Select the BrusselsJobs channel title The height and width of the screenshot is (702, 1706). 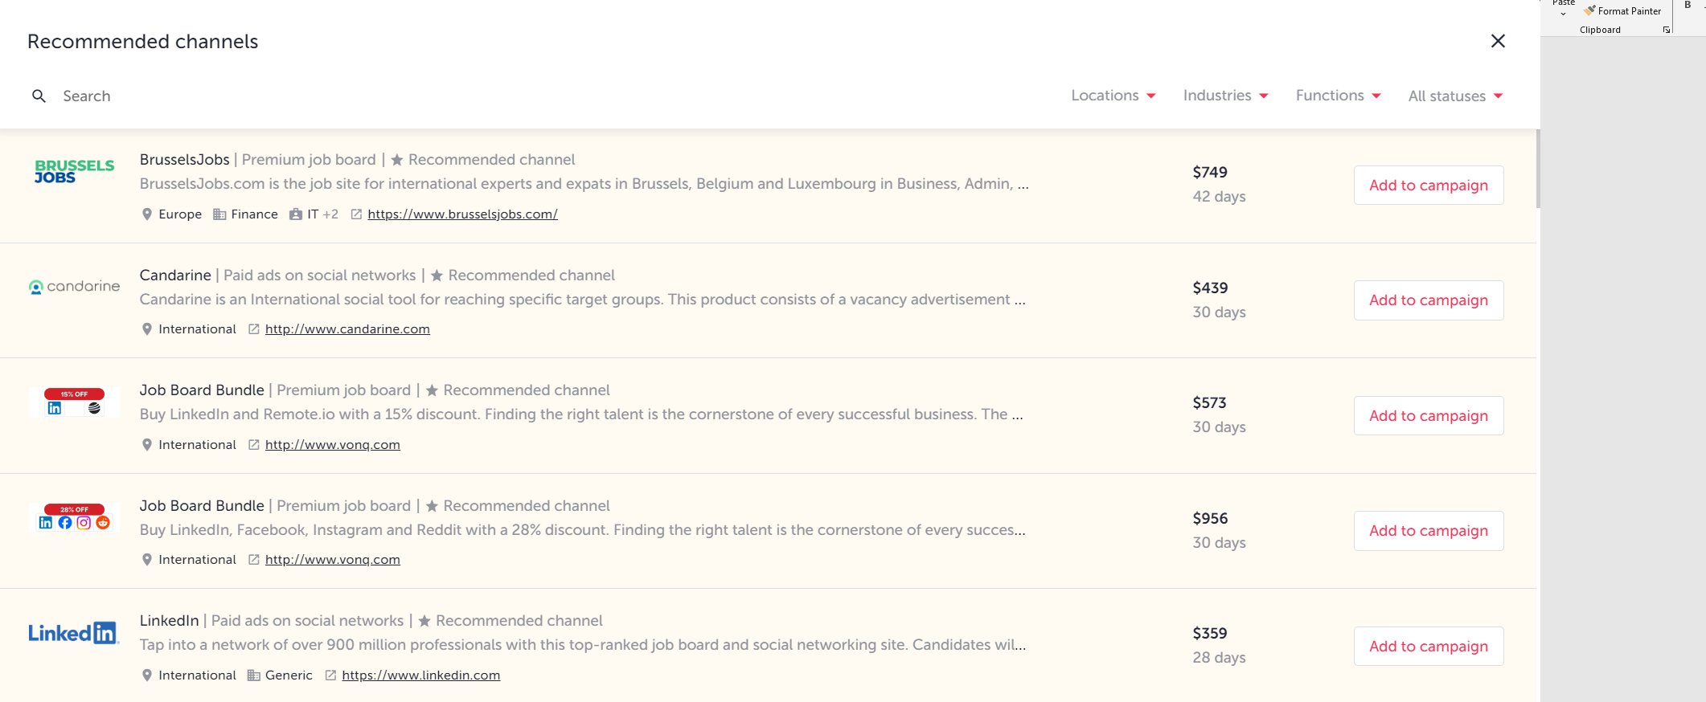184,160
